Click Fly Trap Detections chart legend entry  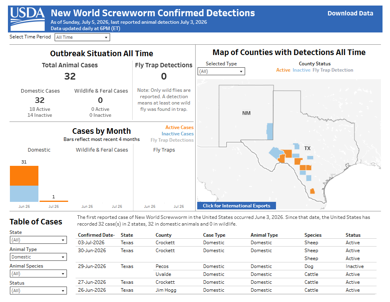point(172,140)
